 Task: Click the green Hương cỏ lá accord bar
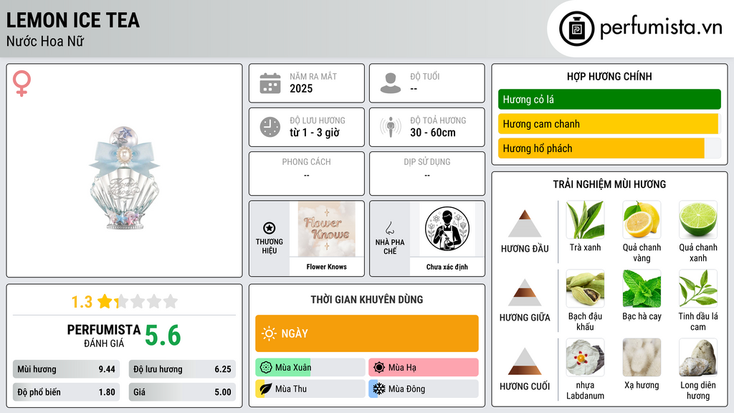[x=609, y=99]
